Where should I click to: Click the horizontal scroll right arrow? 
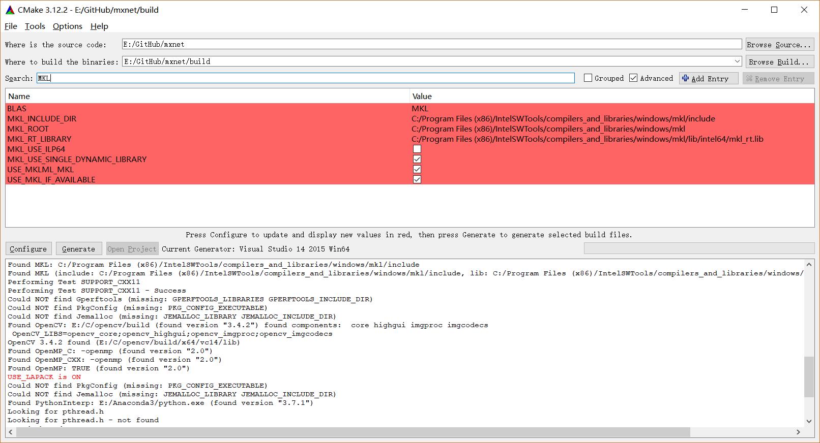coord(798,432)
